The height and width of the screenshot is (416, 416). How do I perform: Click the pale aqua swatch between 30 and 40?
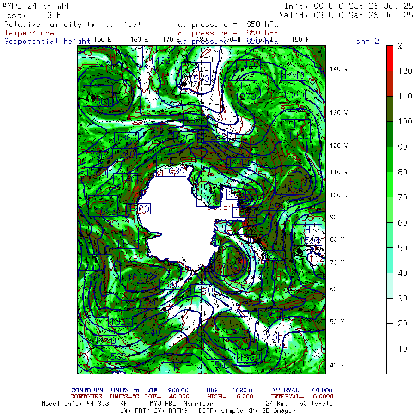coord(390,286)
